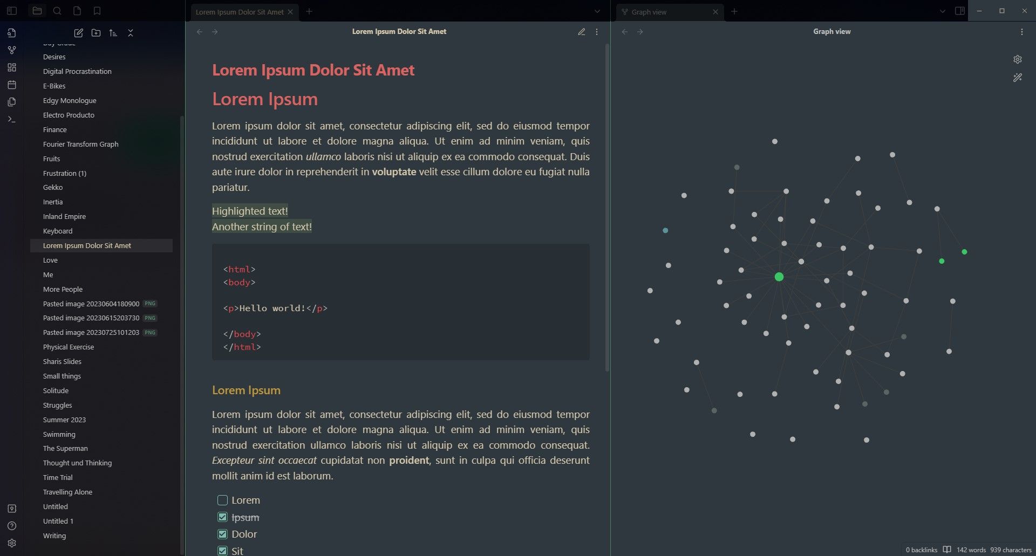Create a new note from sidebar toolbar
1036x556 pixels.
[78, 33]
